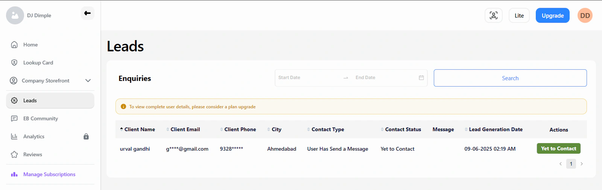Open the date range calendar icon
Viewport: 602px width, 190px height.
pos(421,78)
